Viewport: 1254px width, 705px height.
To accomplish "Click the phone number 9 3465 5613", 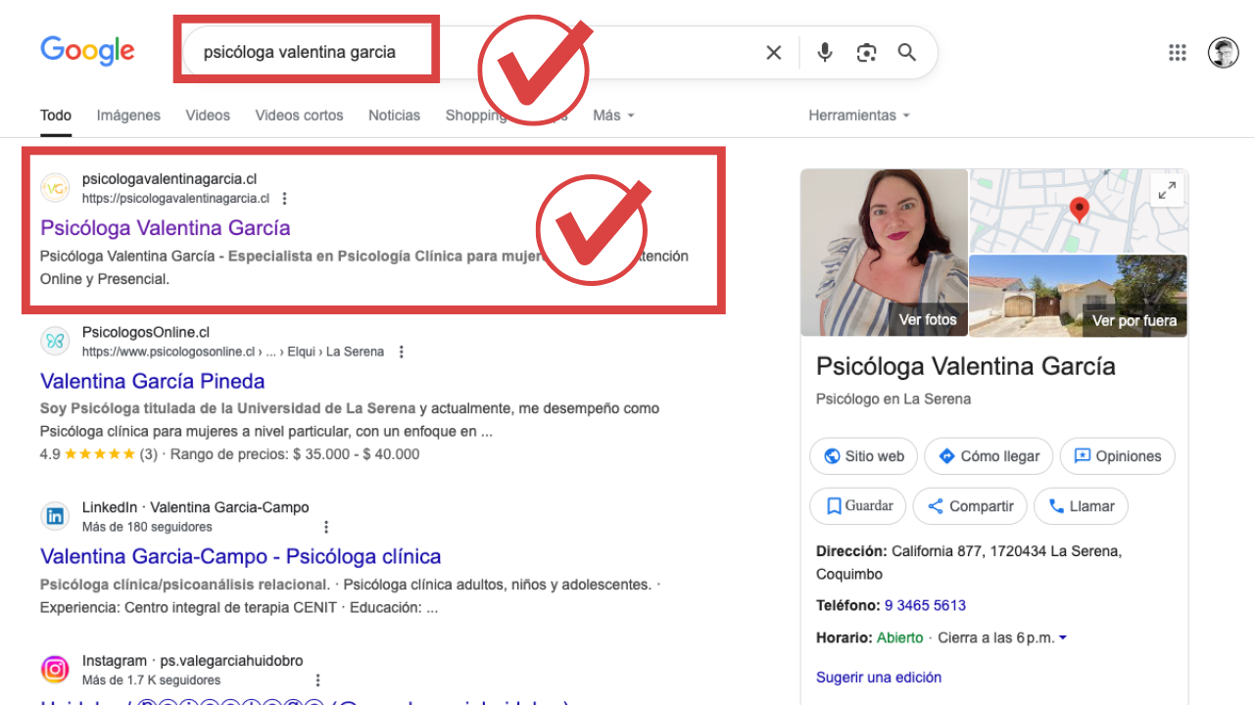I will point(925,605).
